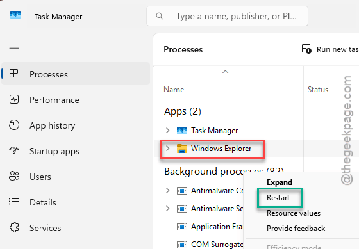
Task: Sort by the Status column header
Action: [x=318, y=90]
